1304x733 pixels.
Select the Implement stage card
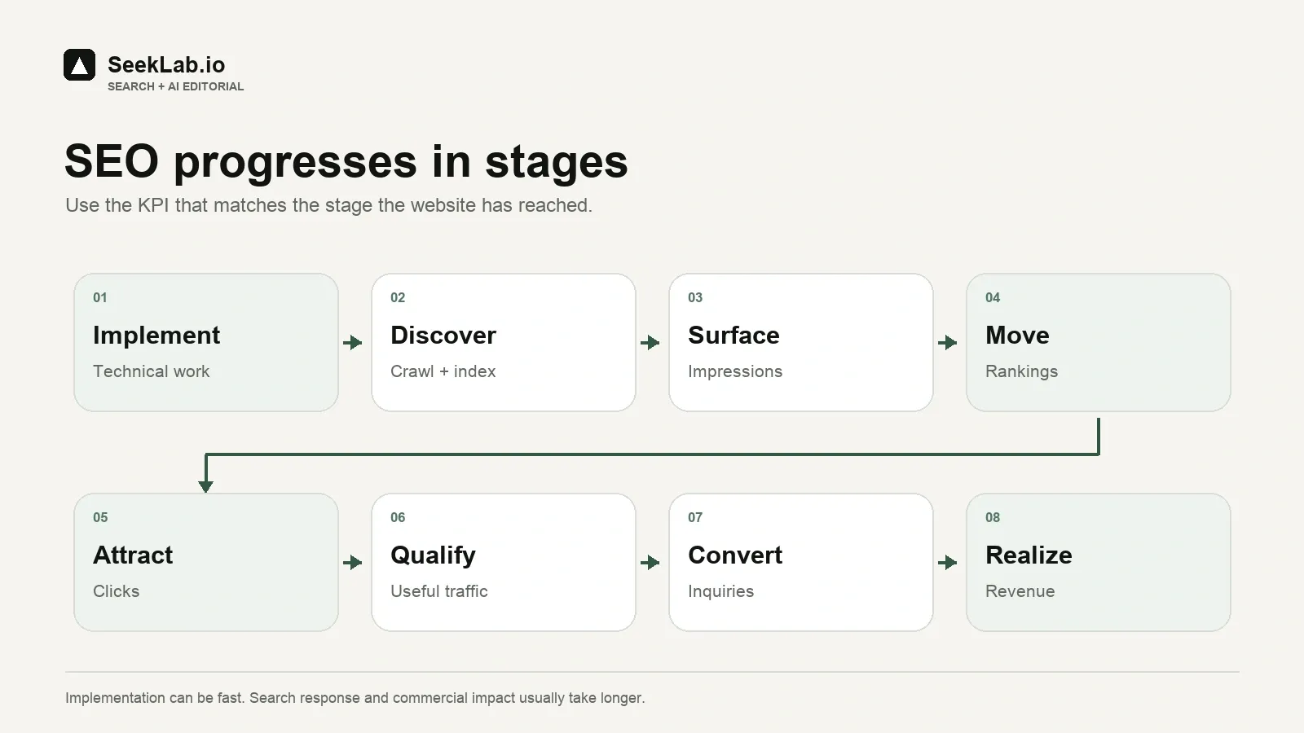click(206, 343)
